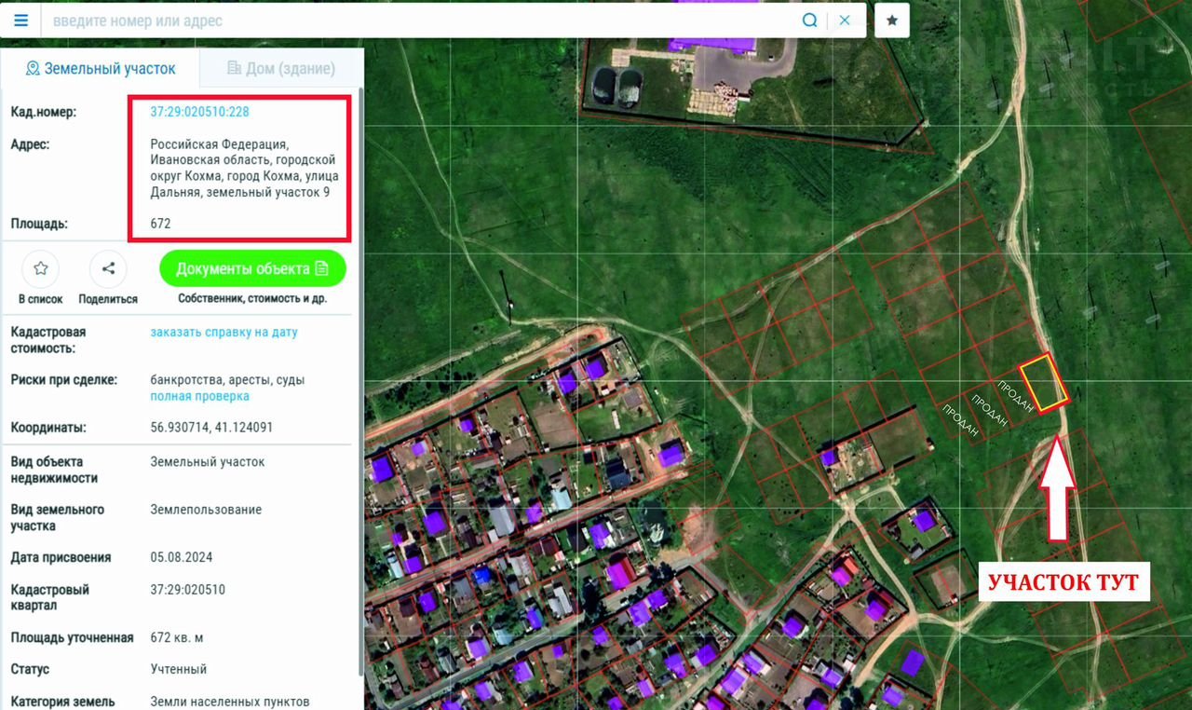Clear the search field with the X icon
Image resolution: width=1192 pixels, height=710 pixels.
(845, 20)
